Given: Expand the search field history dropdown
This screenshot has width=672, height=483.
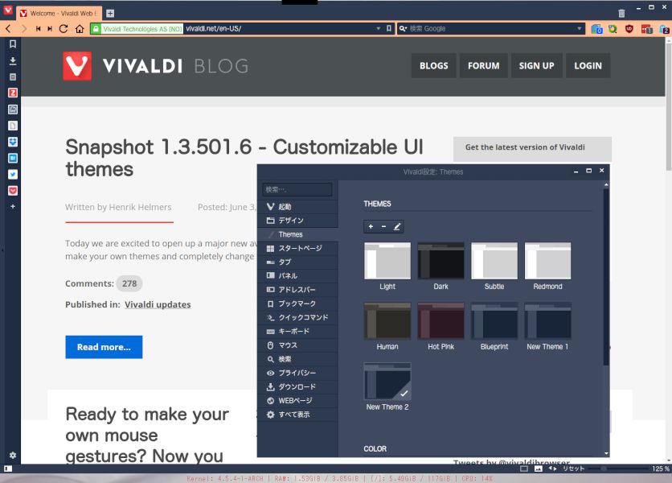Looking at the screenshot, I should point(579,29).
